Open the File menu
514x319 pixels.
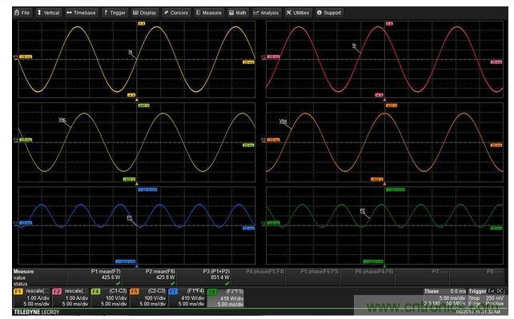point(22,13)
